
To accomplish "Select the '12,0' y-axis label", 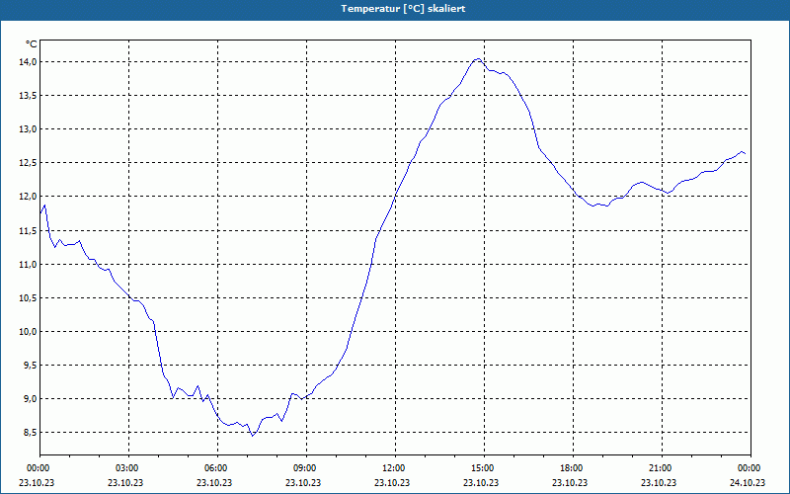I will (x=29, y=197).
